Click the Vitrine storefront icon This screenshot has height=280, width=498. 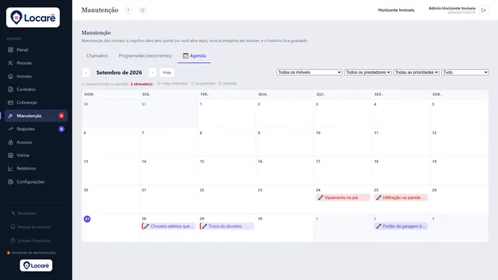pyautogui.click(x=10, y=156)
